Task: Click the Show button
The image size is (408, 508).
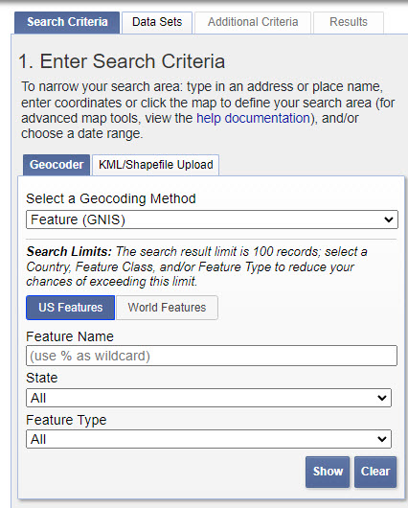Action: [328, 472]
